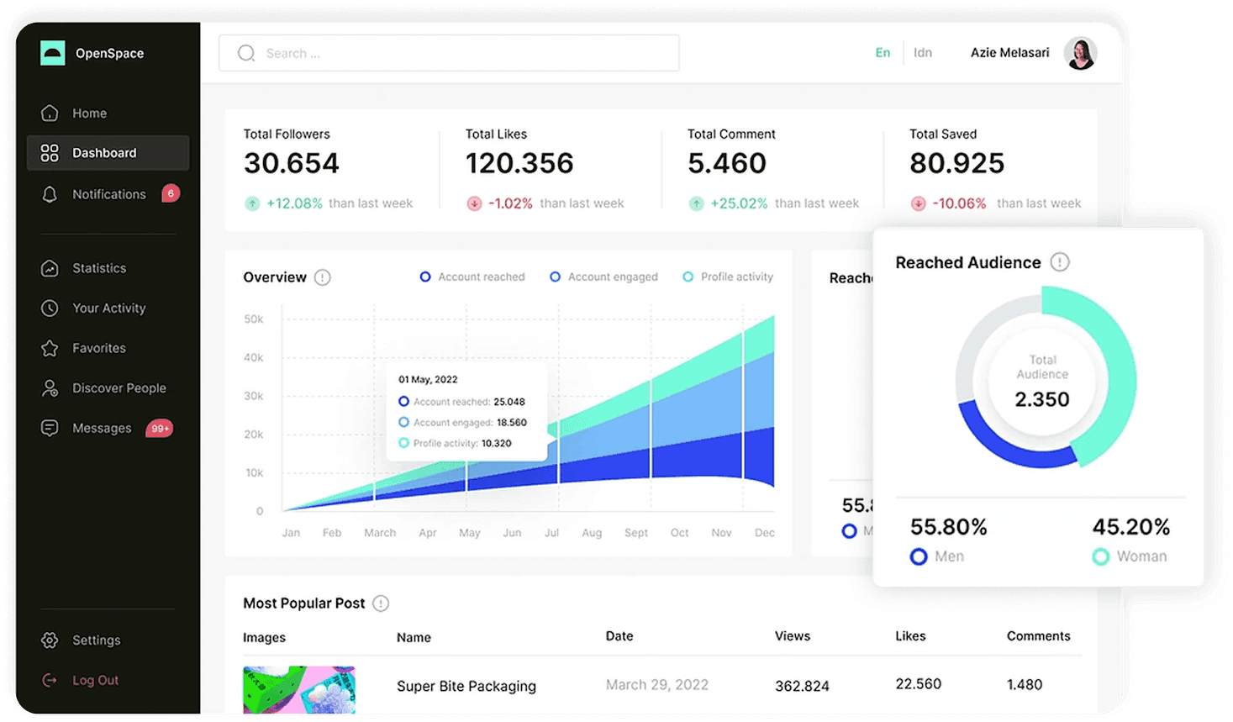
Task: Open Messages via the chat bubble icon
Action: pyautogui.click(x=50, y=427)
